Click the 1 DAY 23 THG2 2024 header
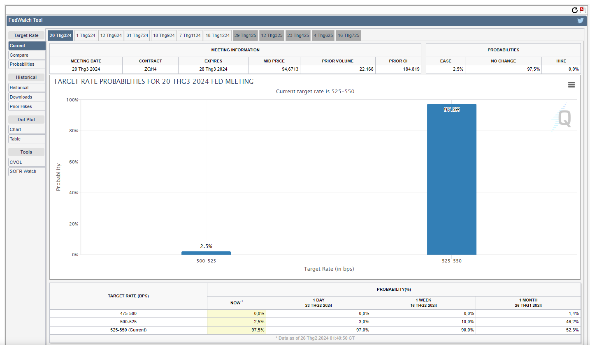Viewport: 590px width, 345px height. click(318, 303)
